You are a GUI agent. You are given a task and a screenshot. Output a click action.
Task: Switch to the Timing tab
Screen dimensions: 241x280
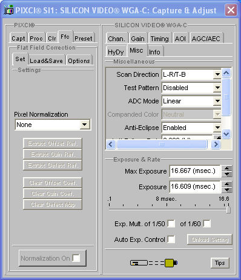tap(159, 39)
